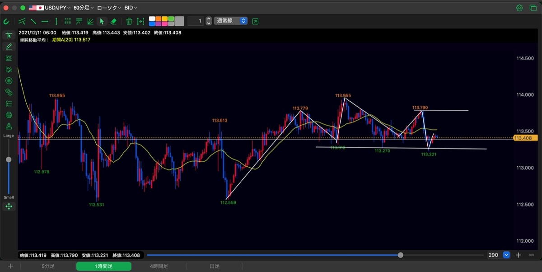Switch to the 4時間足 tab

(159, 267)
